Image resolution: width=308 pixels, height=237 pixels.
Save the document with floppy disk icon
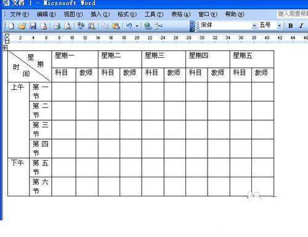pyautogui.click(x=33, y=26)
